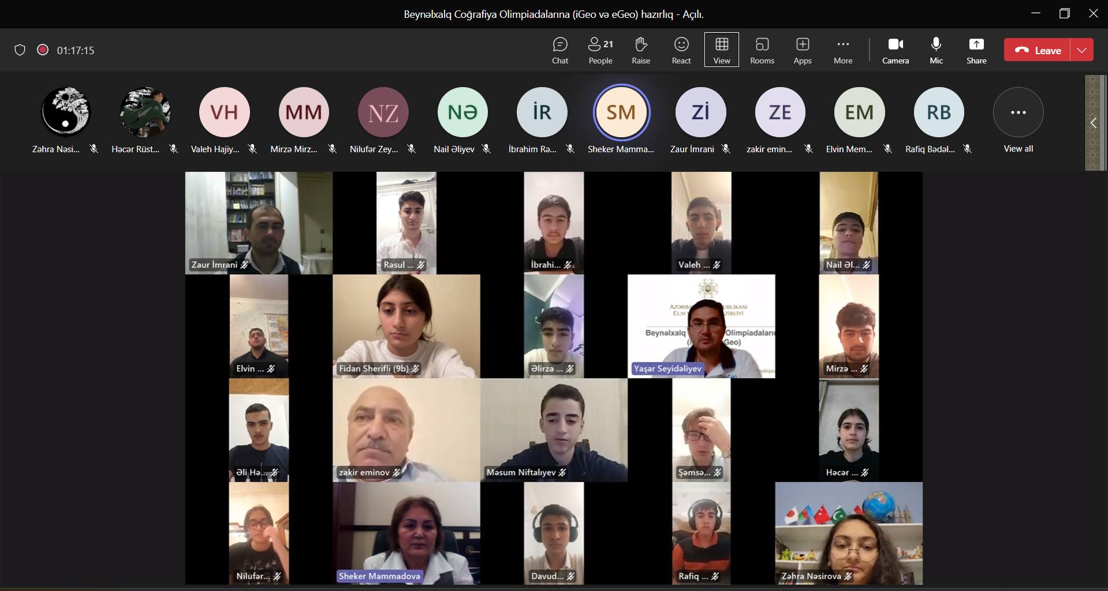Raise your hand in the meeting
Image resolution: width=1108 pixels, height=591 pixels.
tap(640, 50)
